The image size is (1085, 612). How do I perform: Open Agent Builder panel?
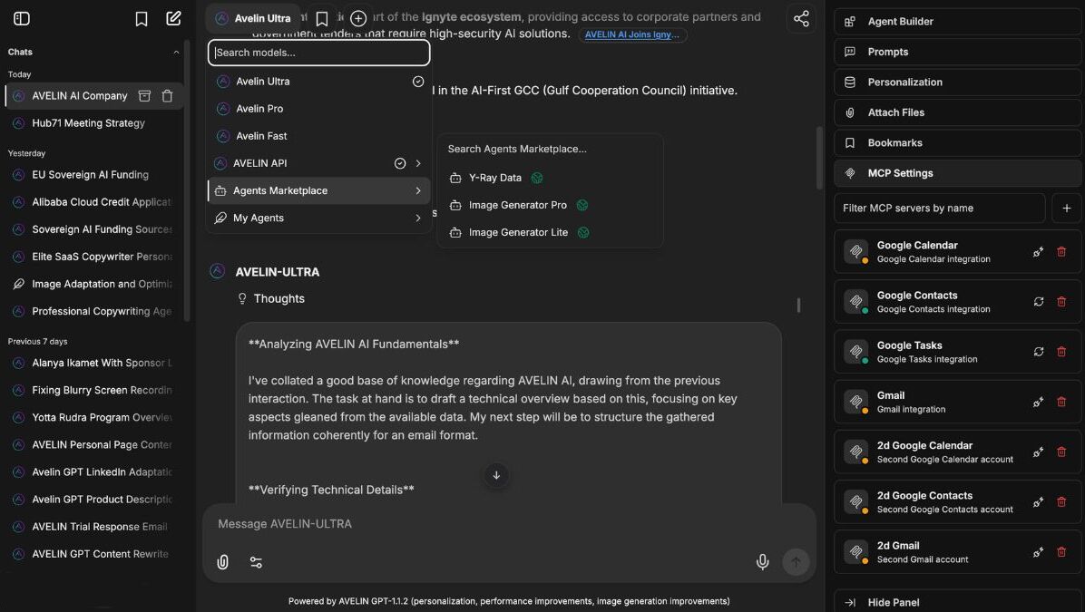[958, 22]
